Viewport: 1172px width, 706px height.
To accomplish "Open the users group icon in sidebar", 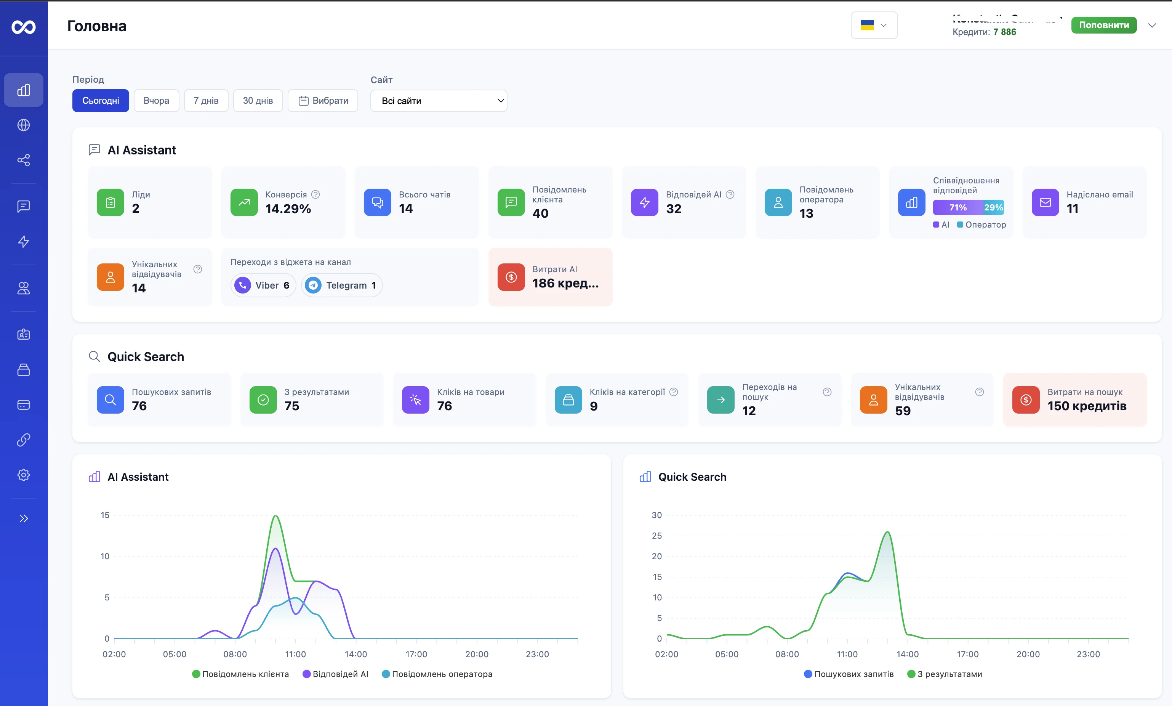I will pos(23,288).
